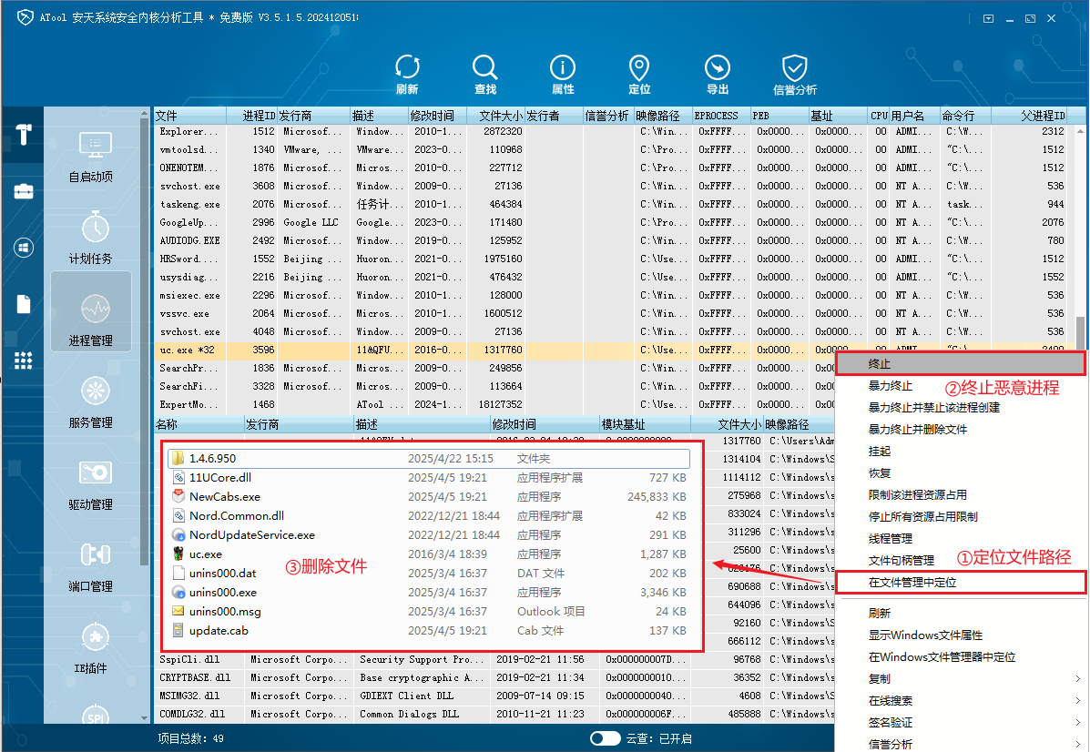Select the 1.4.6.950 folder

click(x=429, y=459)
